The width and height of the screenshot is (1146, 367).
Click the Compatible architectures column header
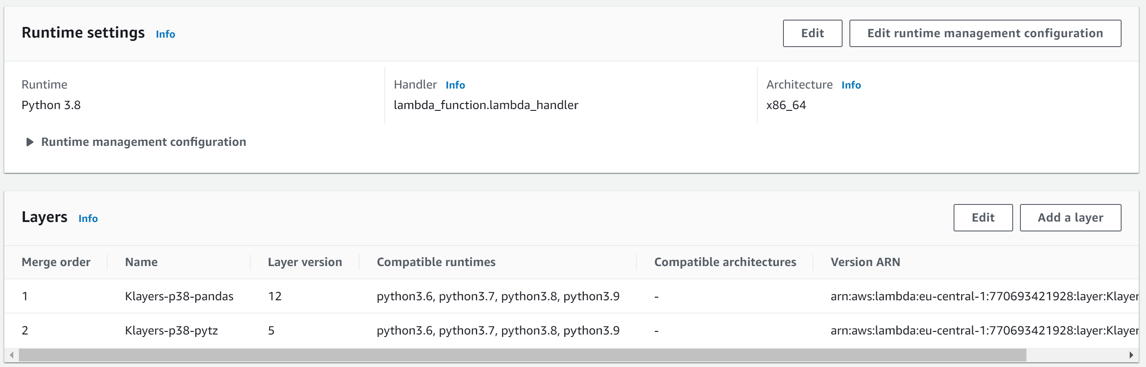point(725,262)
